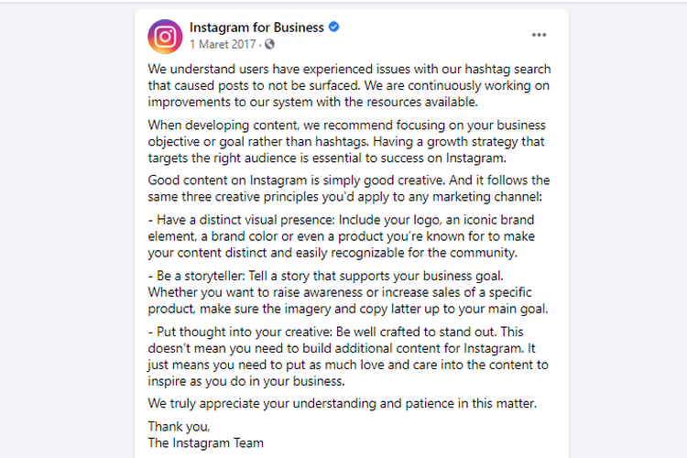Click the 'Thank you,' closing line
687x458 pixels.
pyautogui.click(x=179, y=427)
